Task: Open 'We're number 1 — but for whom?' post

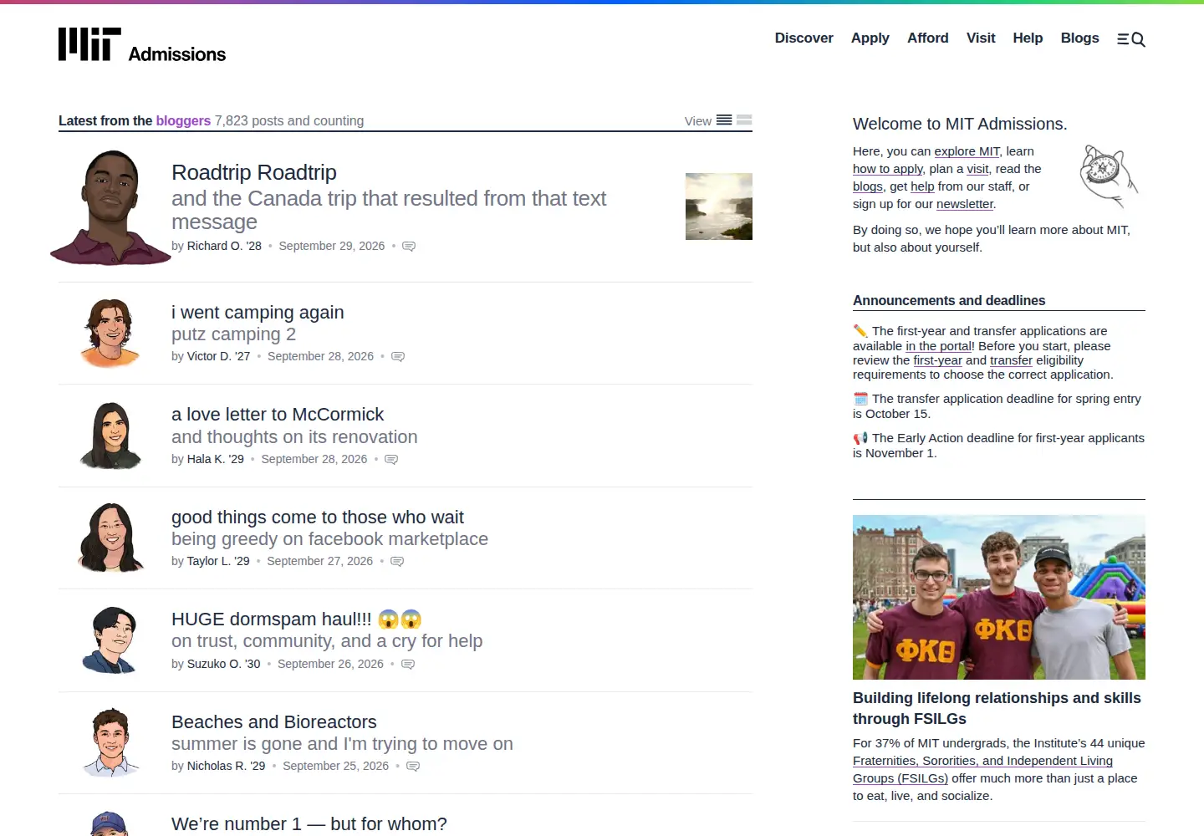Action: click(x=309, y=824)
